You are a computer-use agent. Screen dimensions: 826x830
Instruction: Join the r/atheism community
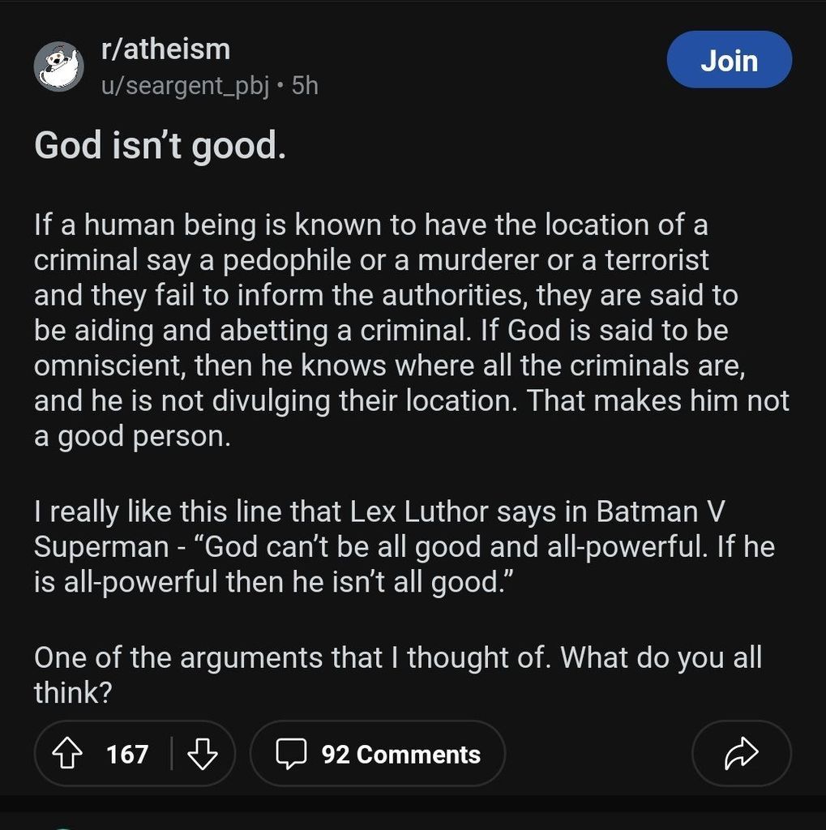729,60
